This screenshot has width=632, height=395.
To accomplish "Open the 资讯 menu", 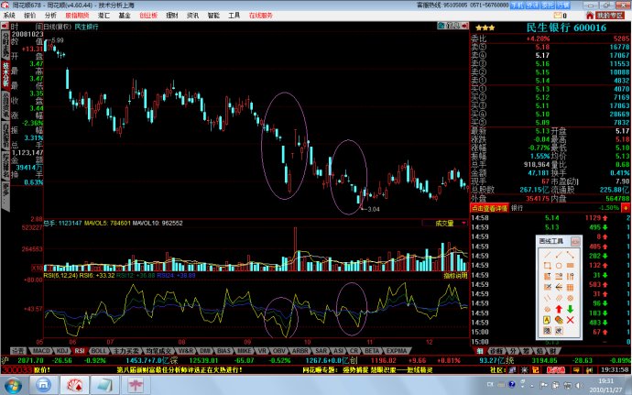I will [x=192, y=16].
